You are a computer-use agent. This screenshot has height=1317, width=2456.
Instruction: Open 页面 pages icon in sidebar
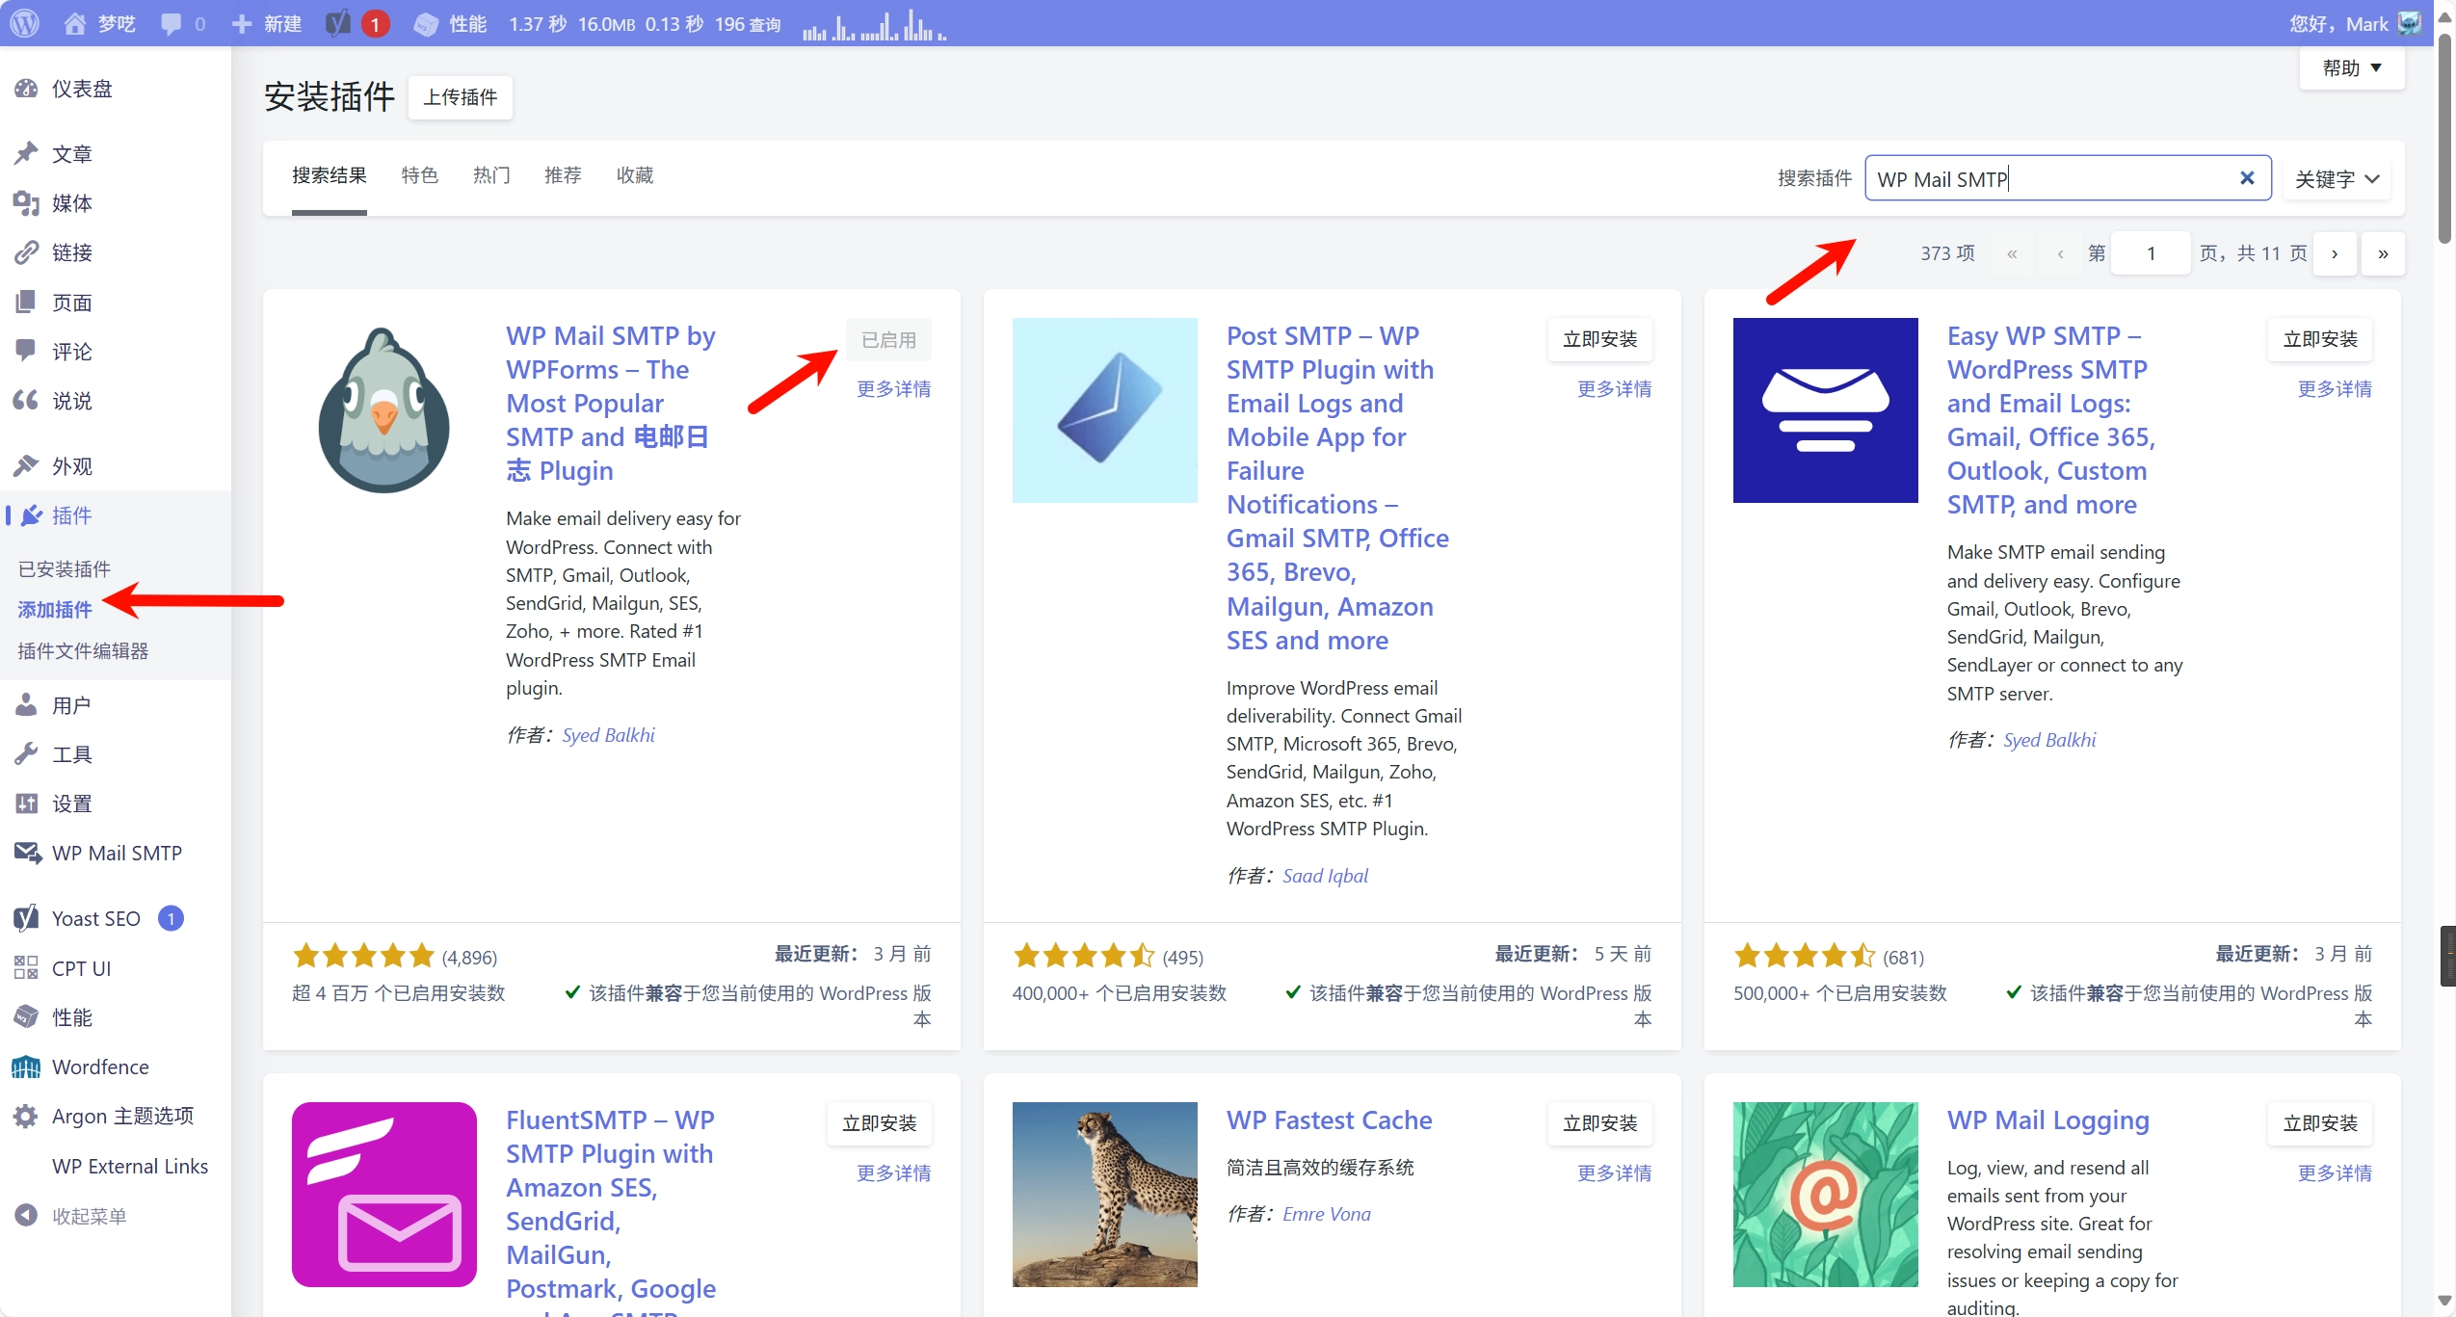pyautogui.click(x=26, y=303)
